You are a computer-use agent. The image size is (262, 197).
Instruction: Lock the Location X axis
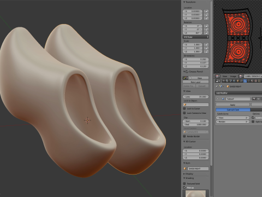coord(206,11)
